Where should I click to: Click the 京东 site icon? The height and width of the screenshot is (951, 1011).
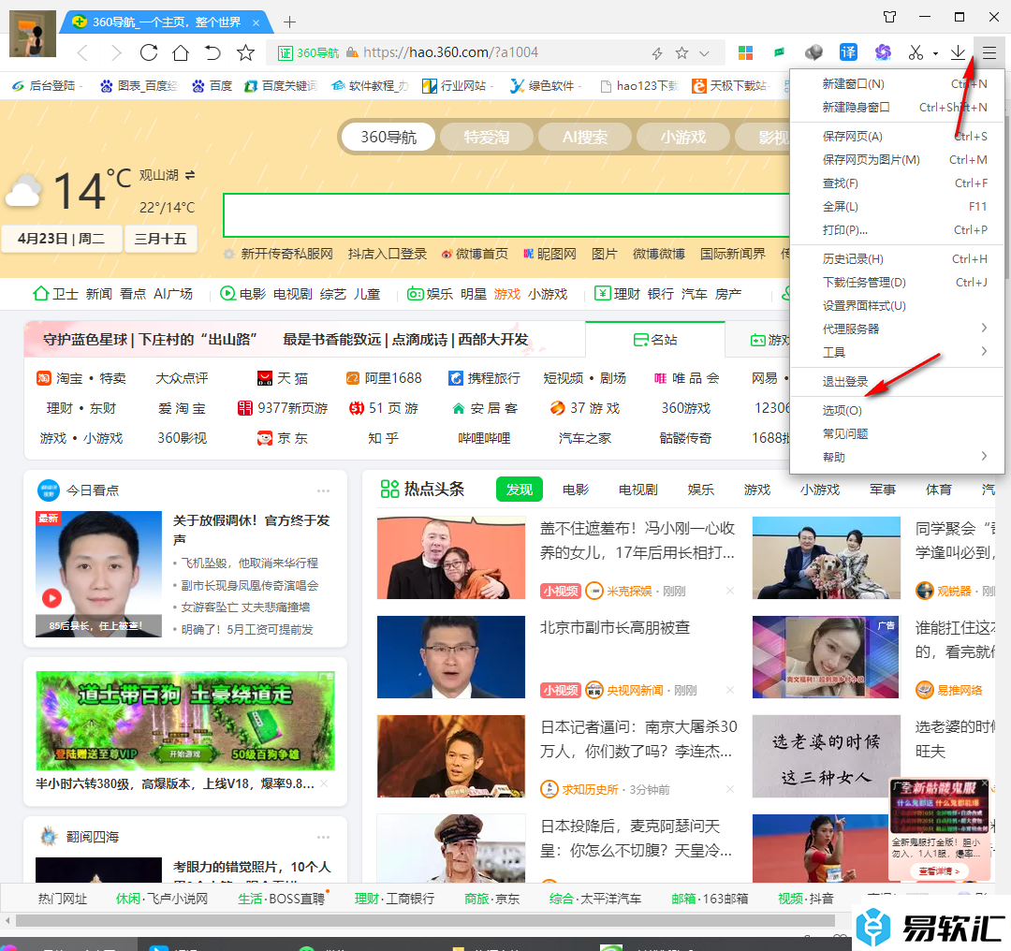coord(264,438)
